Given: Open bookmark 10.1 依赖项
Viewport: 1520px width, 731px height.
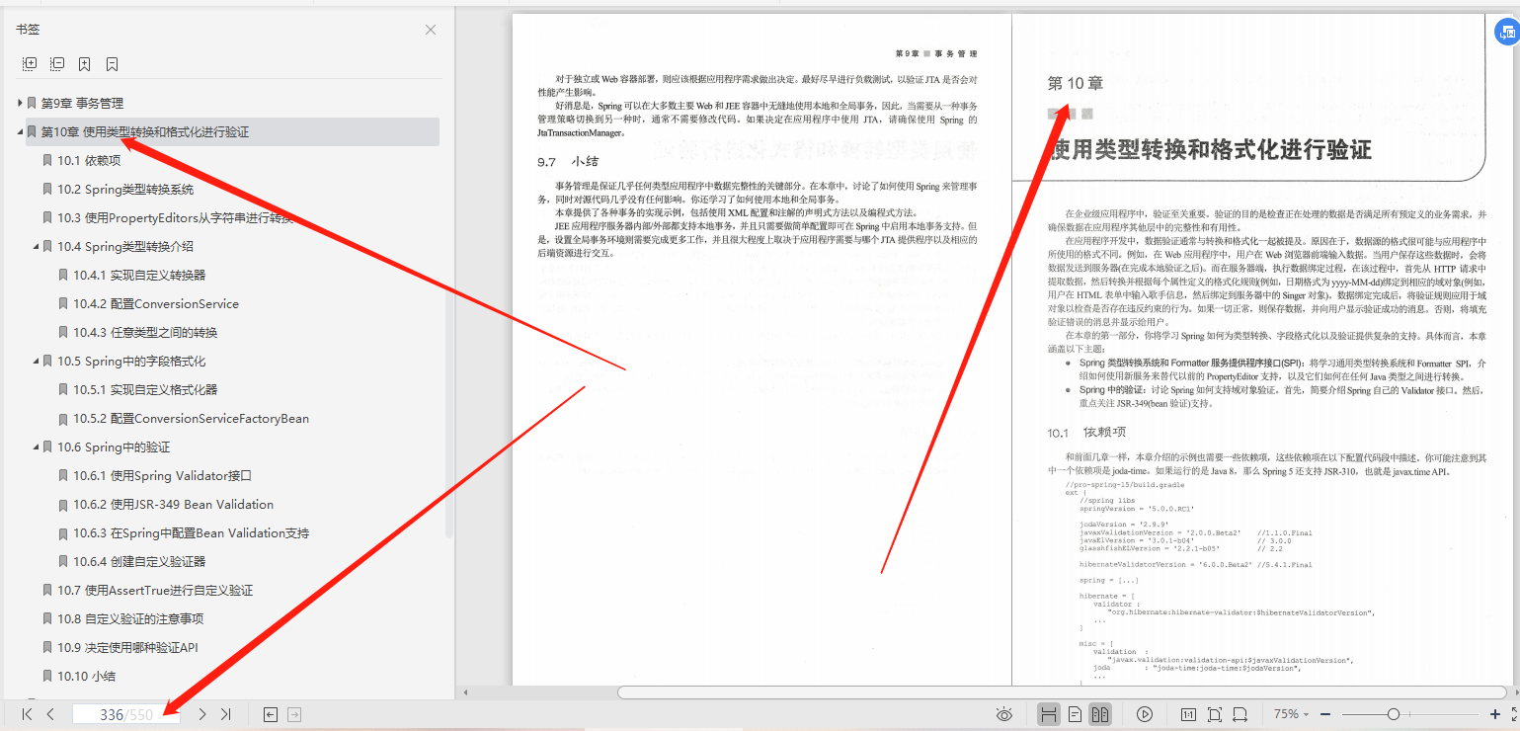Looking at the screenshot, I should (89, 160).
